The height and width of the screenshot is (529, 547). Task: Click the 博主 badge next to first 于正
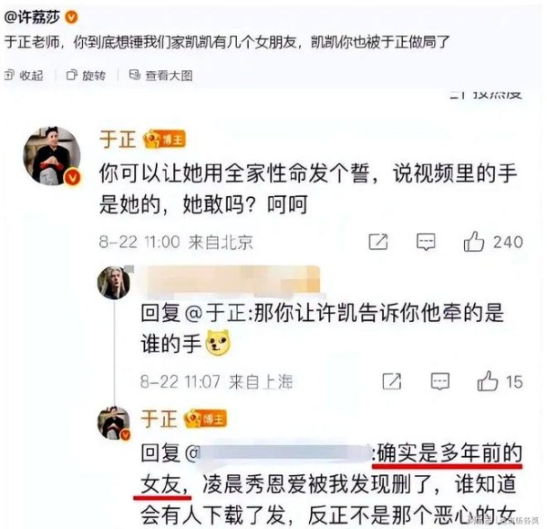[x=164, y=140]
